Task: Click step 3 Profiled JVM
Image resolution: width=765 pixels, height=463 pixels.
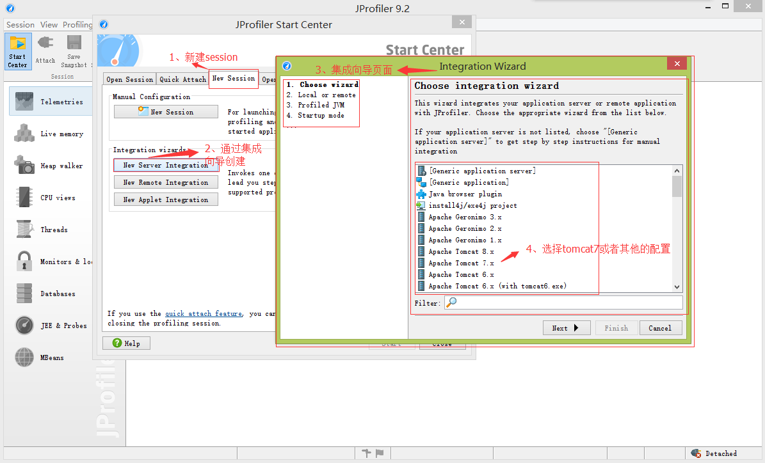Action: click(315, 106)
